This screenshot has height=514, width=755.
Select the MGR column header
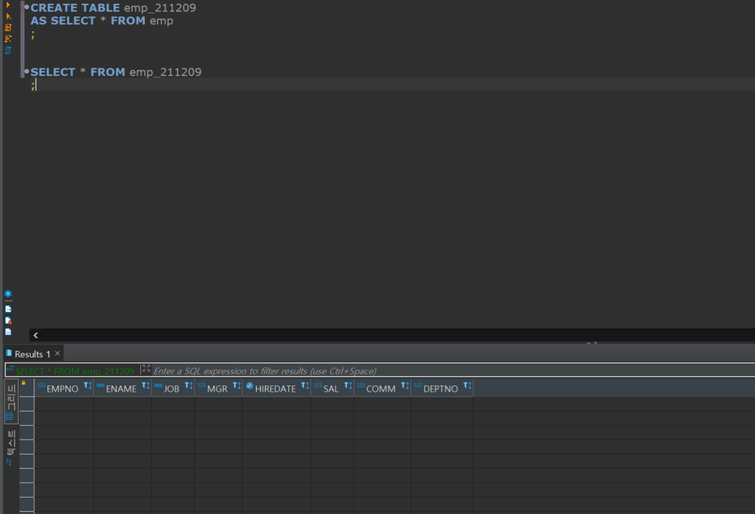pyautogui.click(x=218, y=389)
